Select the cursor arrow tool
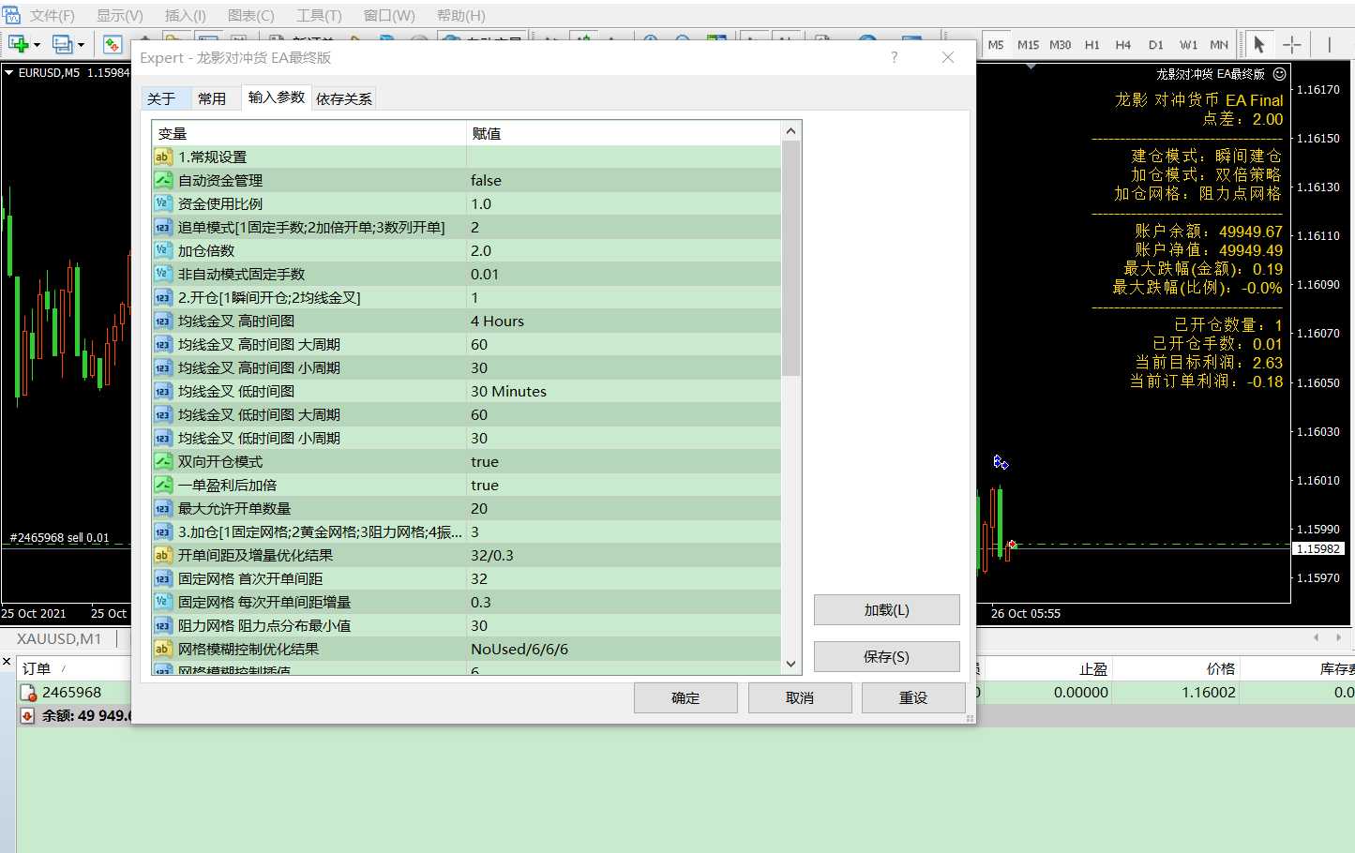Screen dimensions: 1355x853 pos(1258,44)
